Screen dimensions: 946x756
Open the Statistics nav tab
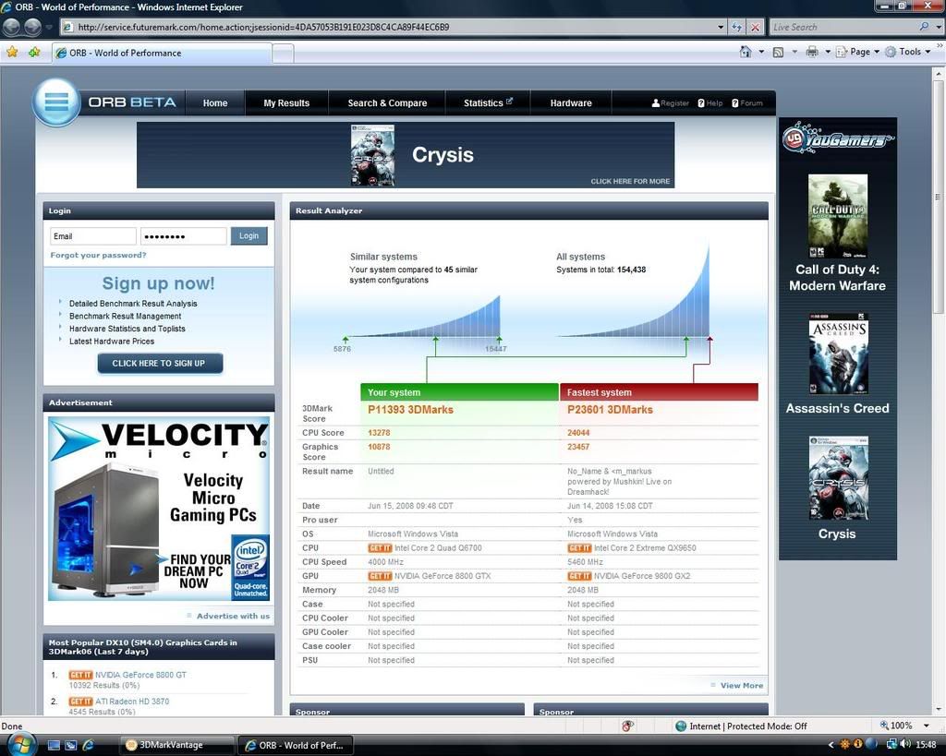coord(488,103)
